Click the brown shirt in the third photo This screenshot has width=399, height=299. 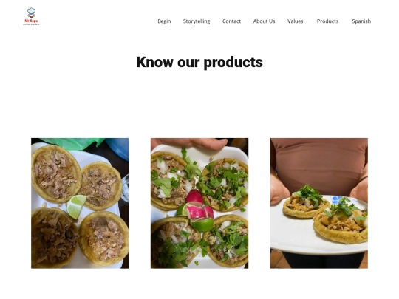[318, 165]
